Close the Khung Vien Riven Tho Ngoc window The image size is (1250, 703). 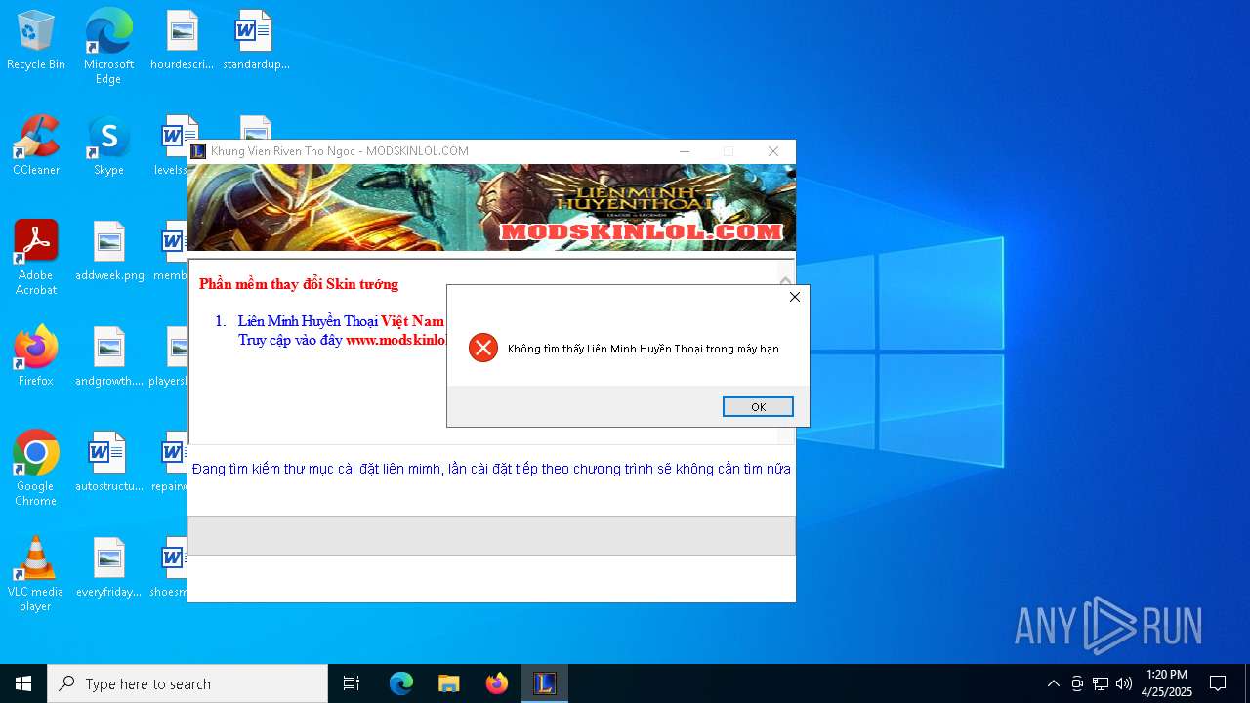click(x=773, y=151)
